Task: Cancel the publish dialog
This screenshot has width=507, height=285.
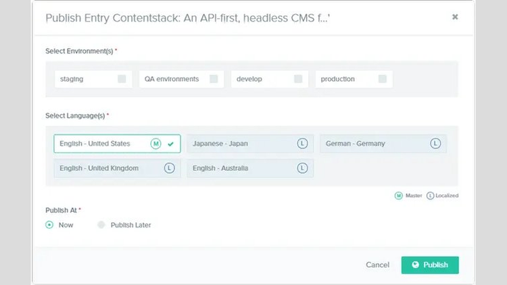Action: [377, 265]
